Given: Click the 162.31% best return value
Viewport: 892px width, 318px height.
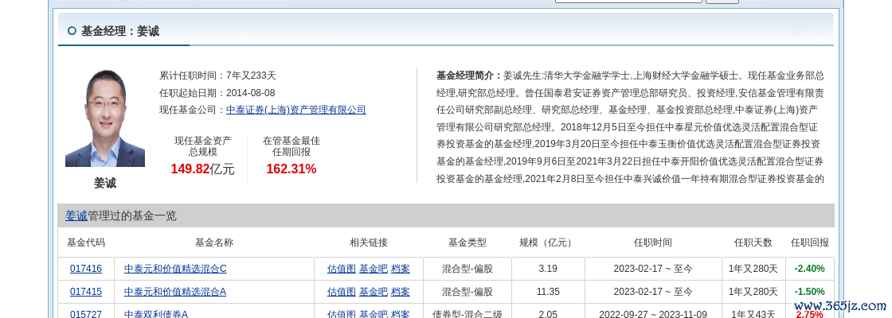Looking at the screenshot, I should click(291, 169).
